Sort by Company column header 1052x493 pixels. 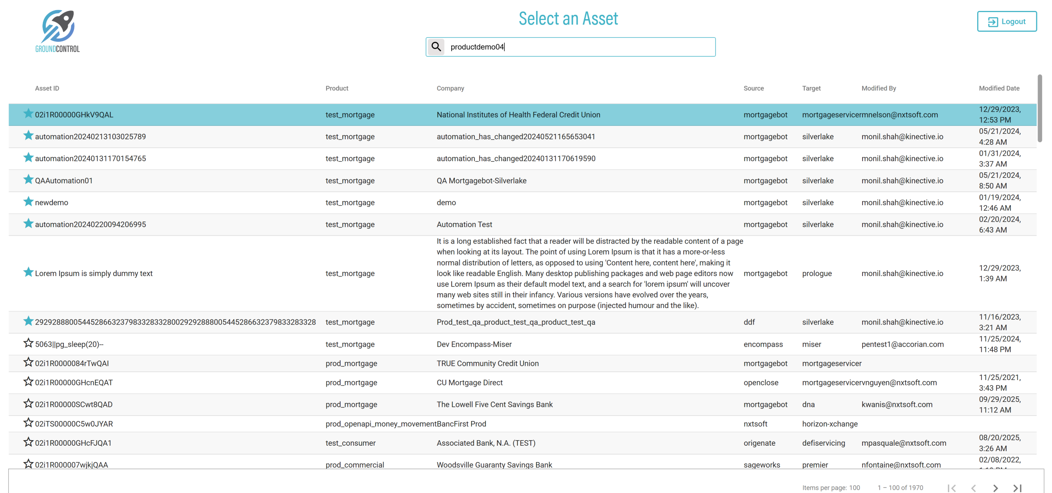[x=450, y=88]
